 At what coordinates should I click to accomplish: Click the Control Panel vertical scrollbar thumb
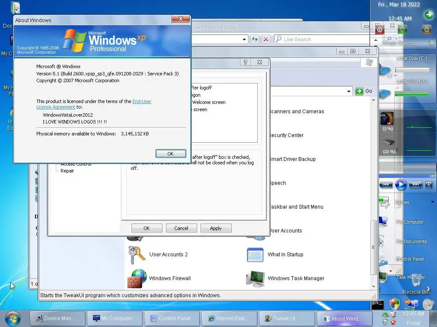(x=373, y=247)
